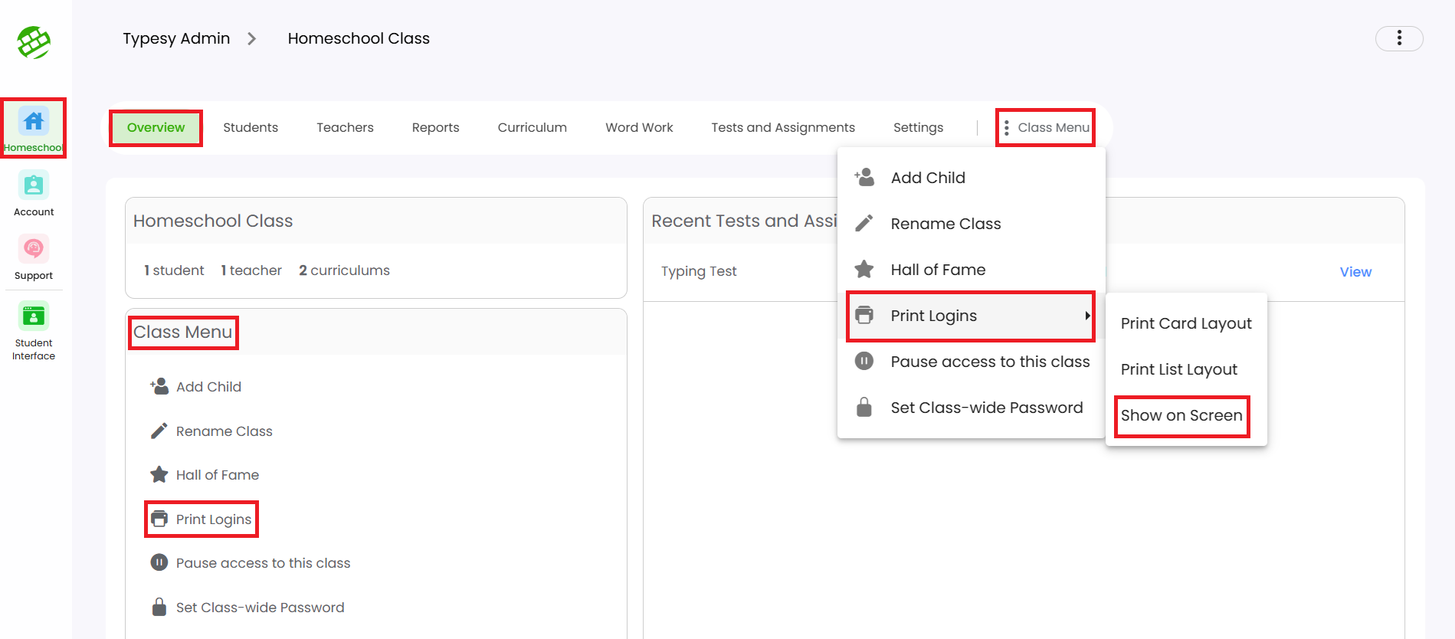Switch to the Curriculum tab
The image size is (1455, 639).
532,128
